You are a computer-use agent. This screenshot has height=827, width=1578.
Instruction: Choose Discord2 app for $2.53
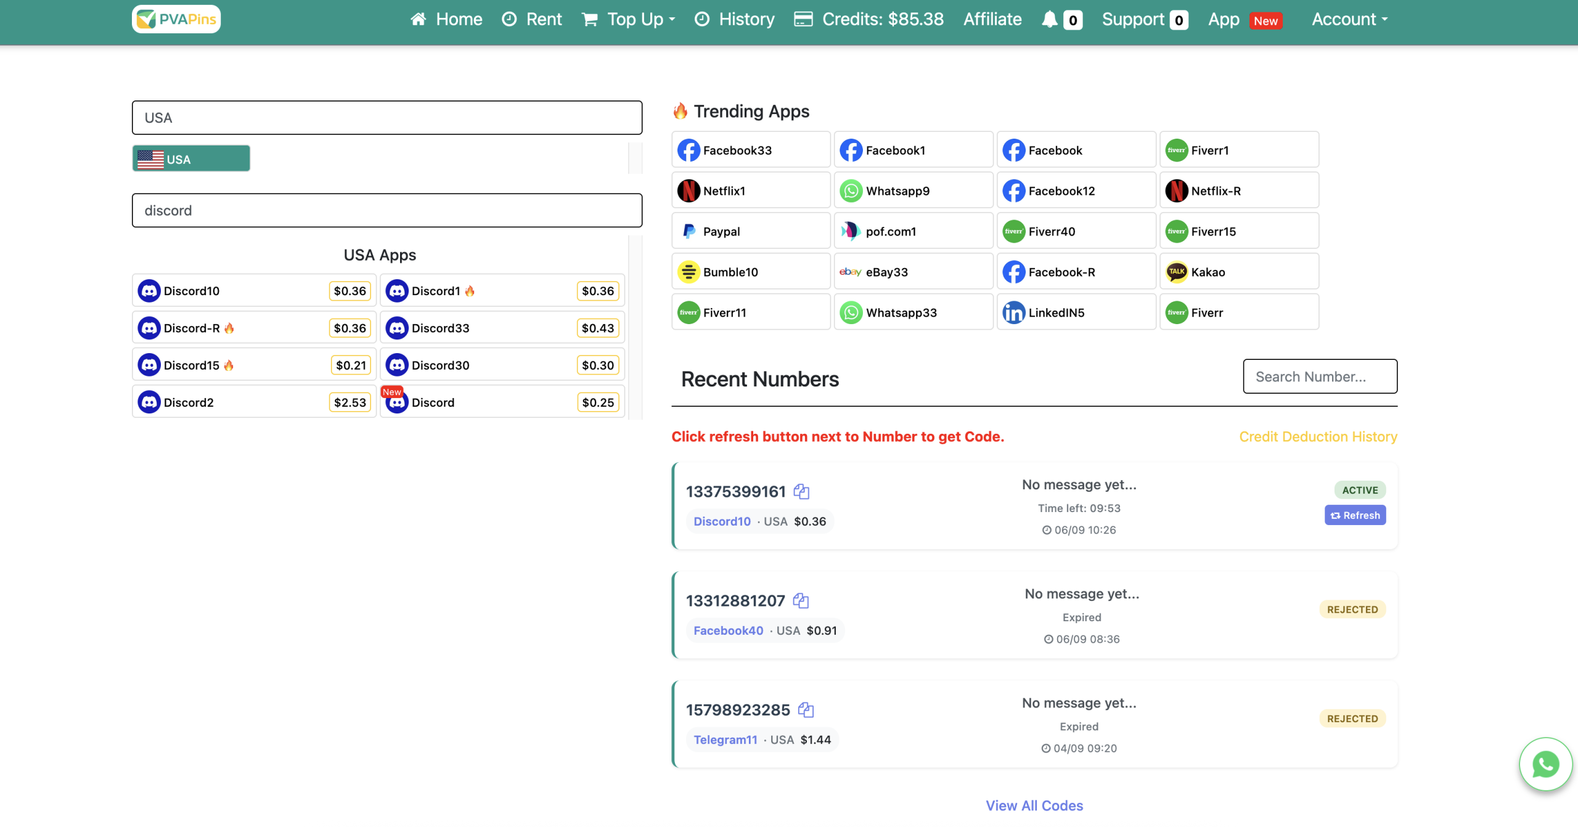[x=254, y=402]
